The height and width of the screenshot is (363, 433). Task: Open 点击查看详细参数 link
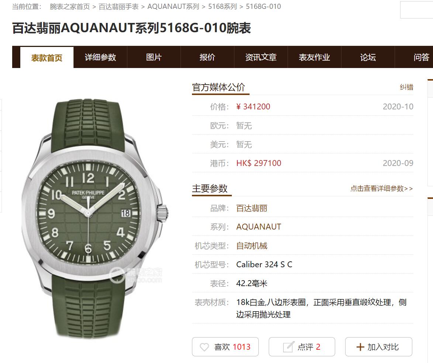click(382, 189)
